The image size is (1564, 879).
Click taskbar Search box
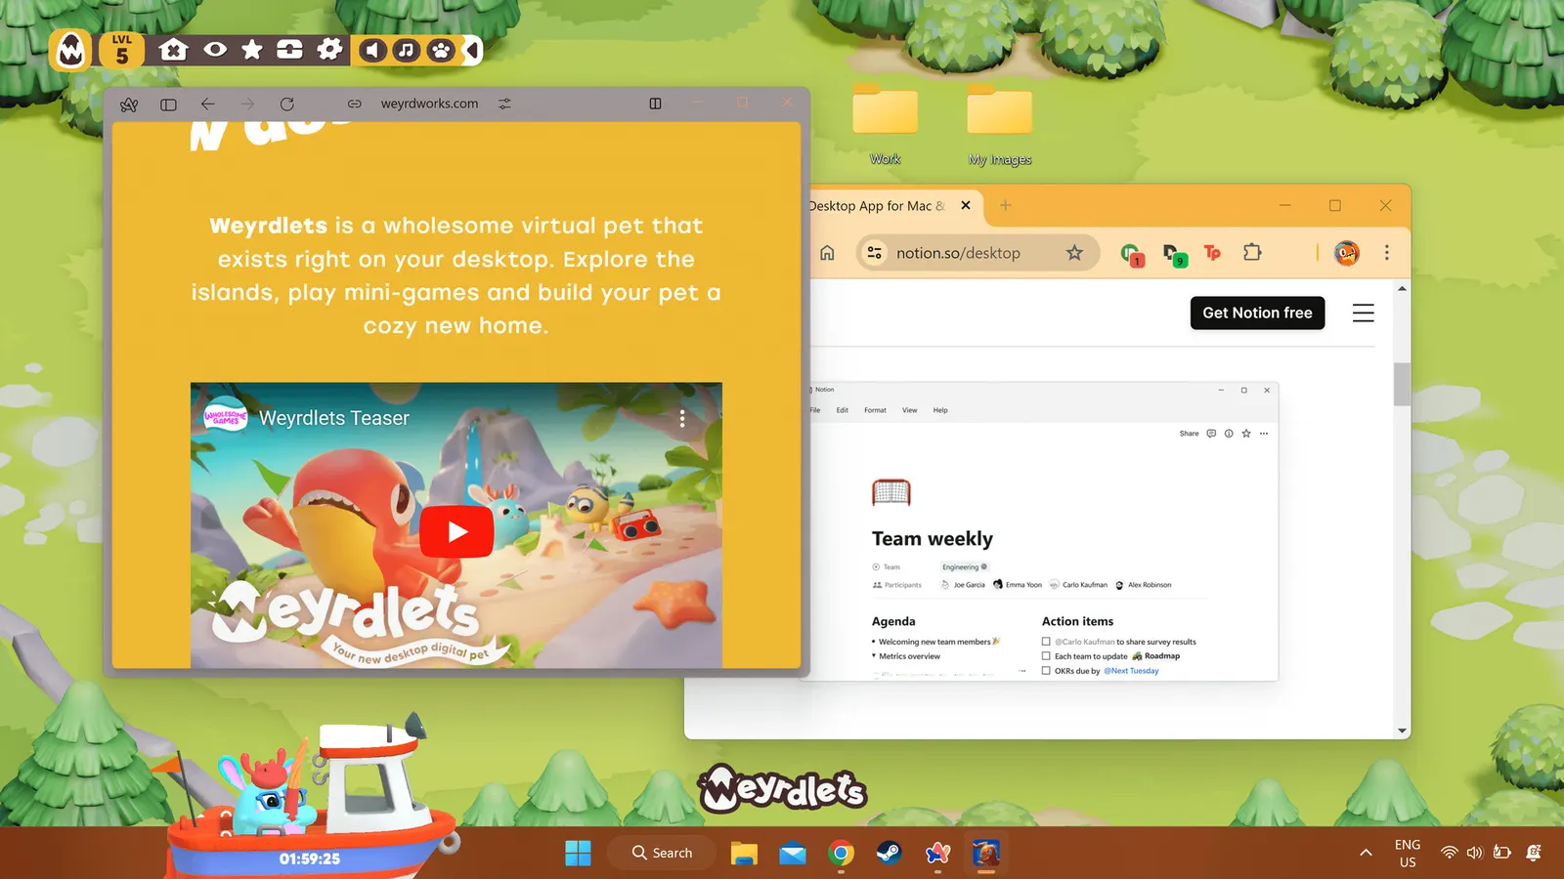(x=662, y=853)
